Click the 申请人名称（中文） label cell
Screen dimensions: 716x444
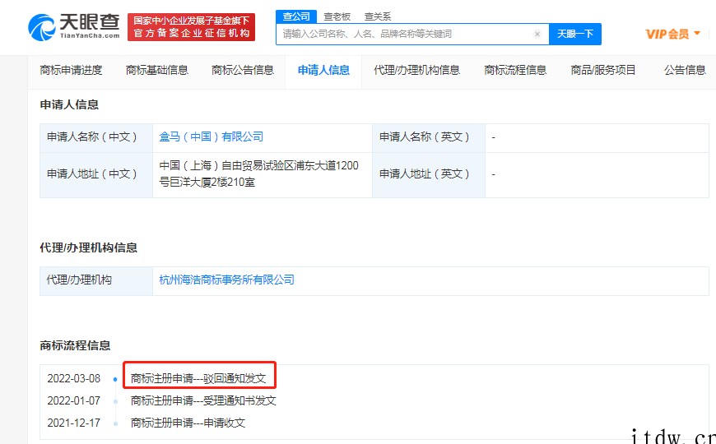point(96,136)
